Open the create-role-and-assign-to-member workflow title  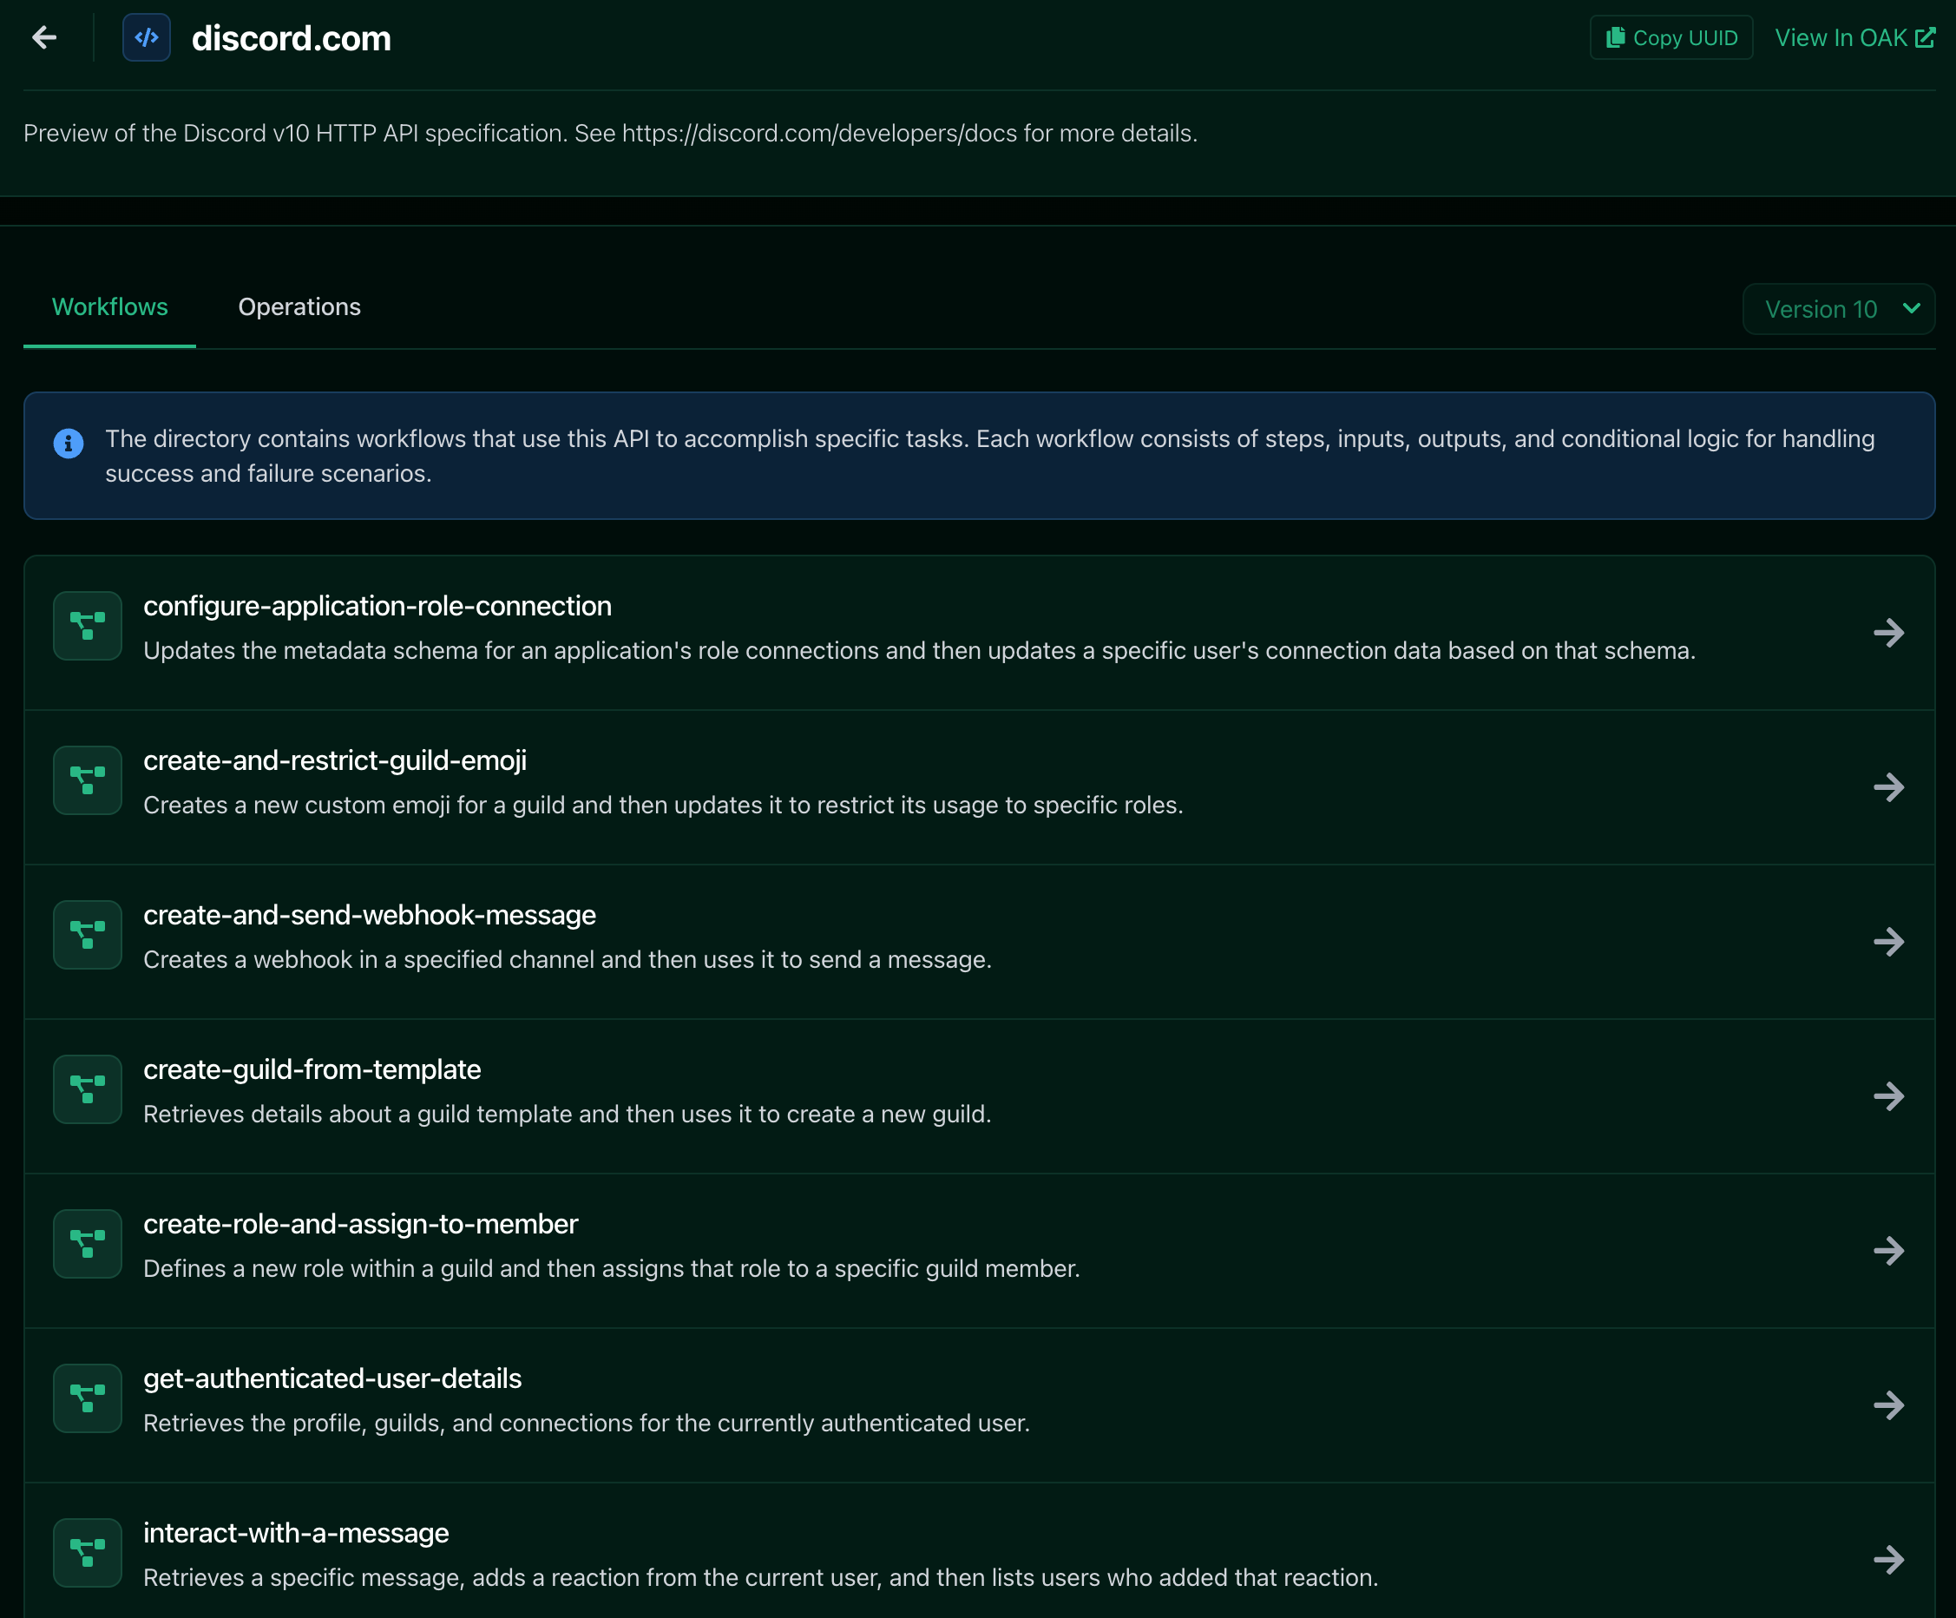click(x=360, y=1225)
